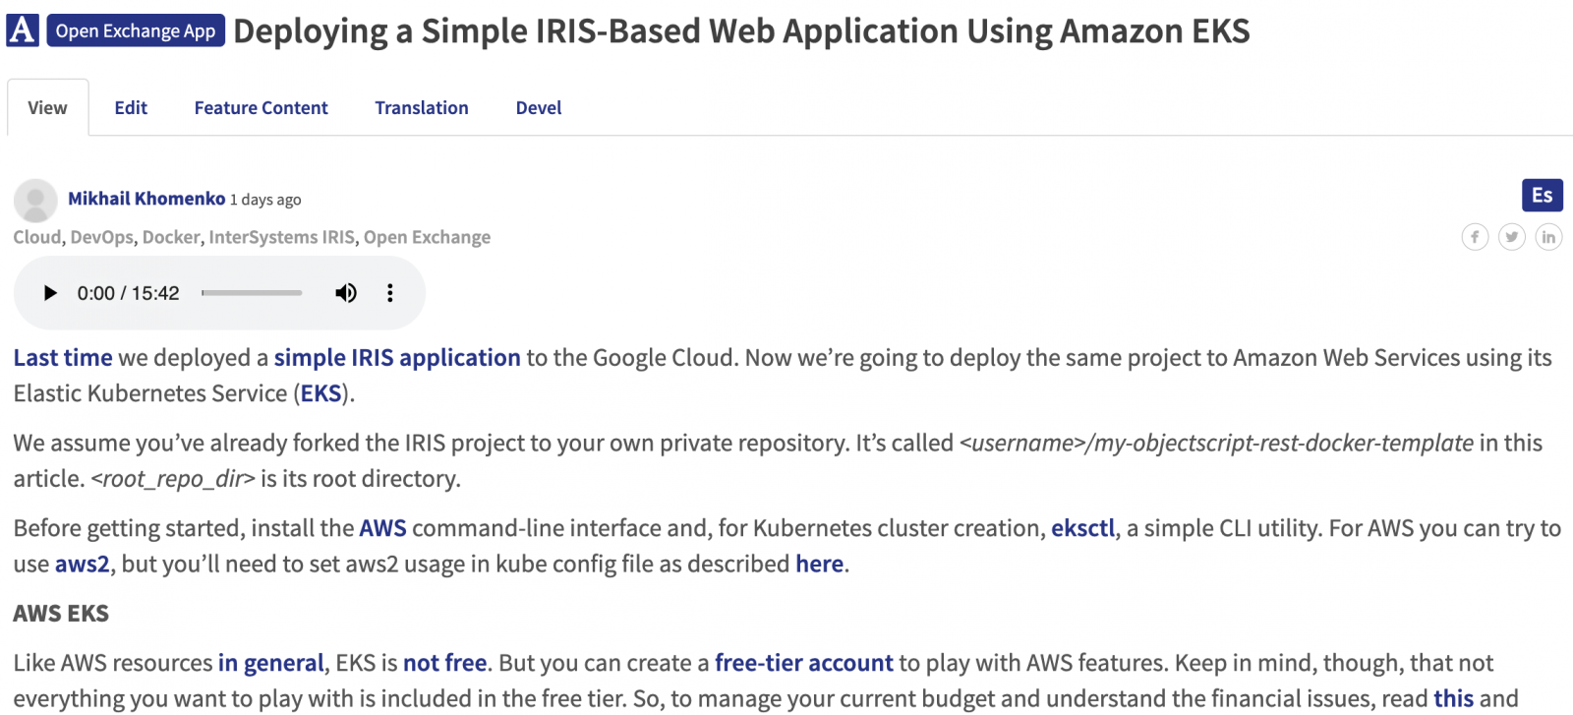Click the 'AWS EKS' section heading
Viewport: 1573px width, 715px height.
61,614
